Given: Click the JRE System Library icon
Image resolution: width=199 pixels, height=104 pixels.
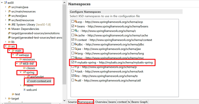Looking at the screenshot, I should coord(9,24).
